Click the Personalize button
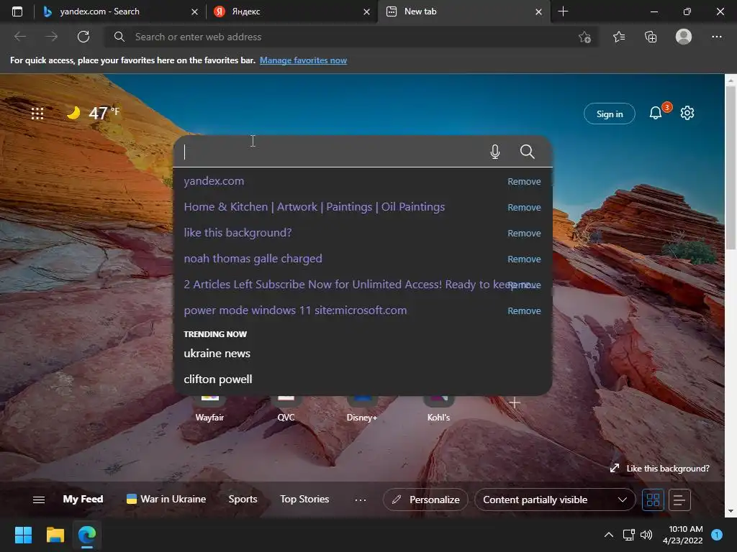 pos(425,500)
